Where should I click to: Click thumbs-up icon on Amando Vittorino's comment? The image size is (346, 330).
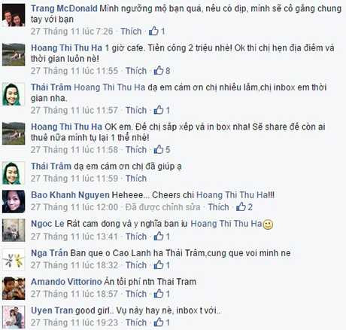pyautogui.click(x=159, y=294)
